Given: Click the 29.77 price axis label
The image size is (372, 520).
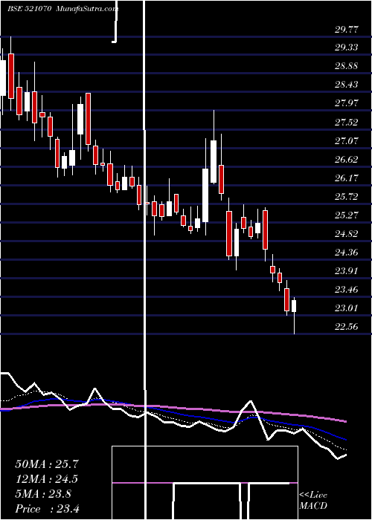Looking at the screenshot, I should click(347, 30).
